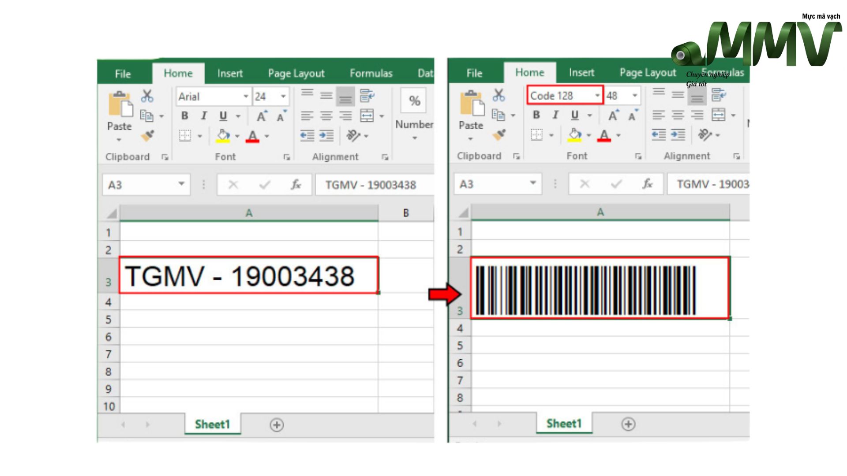Open Font dialog launcher in left window
This screenshot has height=476, width=847.
[x=287, y=157]
